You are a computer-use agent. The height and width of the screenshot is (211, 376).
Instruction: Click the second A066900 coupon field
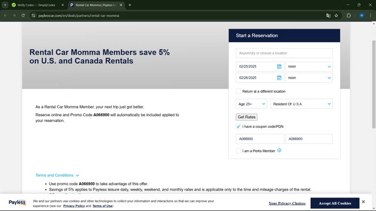309,139
